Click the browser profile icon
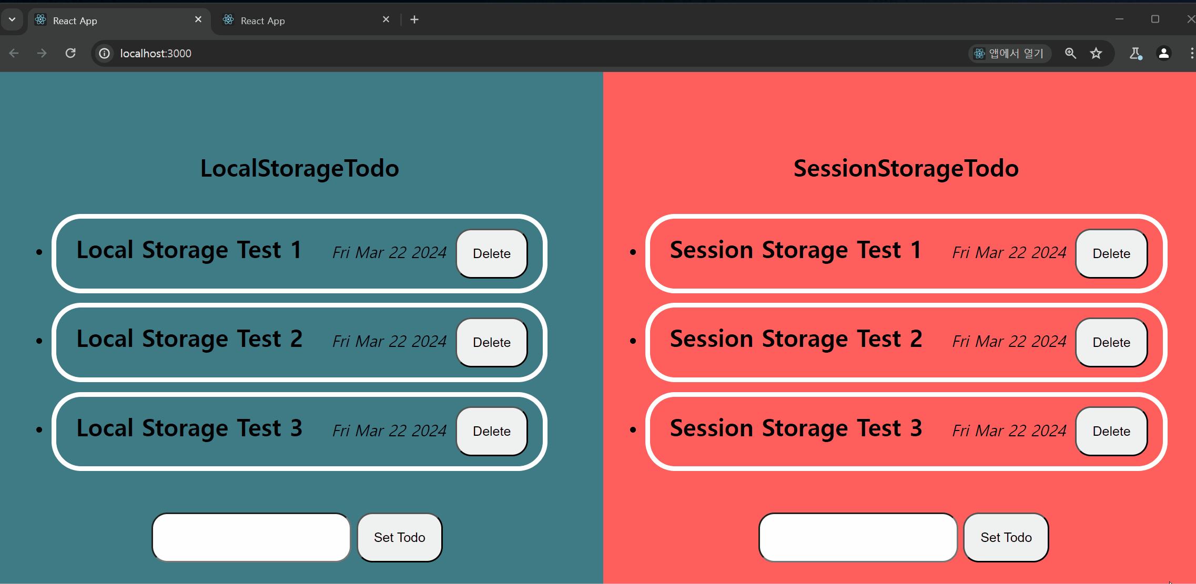The height and width of the screenshot is (584, 1196). pyautogui.click(x=1163, y=53)
